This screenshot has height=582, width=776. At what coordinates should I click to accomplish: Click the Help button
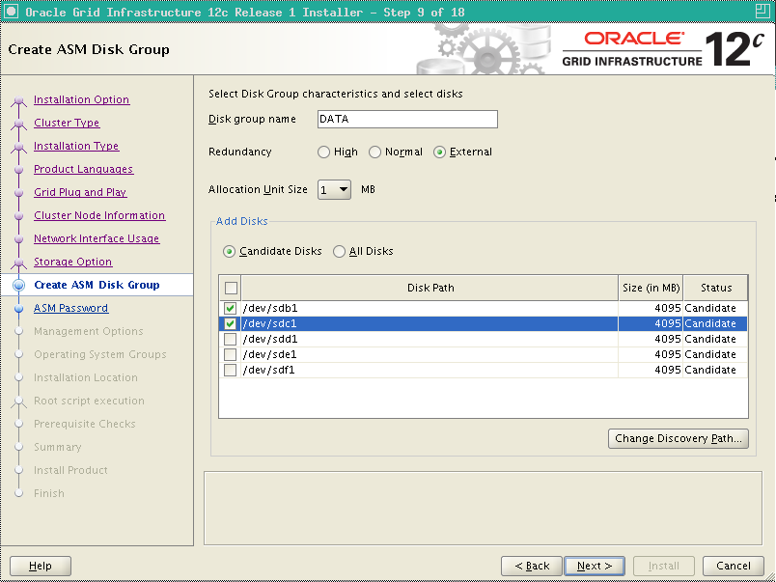click(41, 566)
